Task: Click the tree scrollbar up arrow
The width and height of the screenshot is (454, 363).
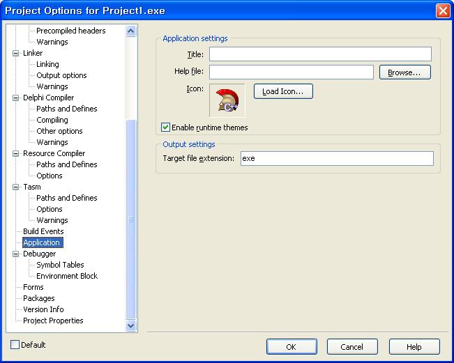Action: coord(131,31)
